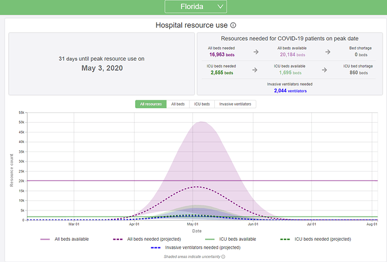The width and height of the screenshot is (387, 262).
Task: Click arrow between ICU beds needed and available
Action: point(256,70)
